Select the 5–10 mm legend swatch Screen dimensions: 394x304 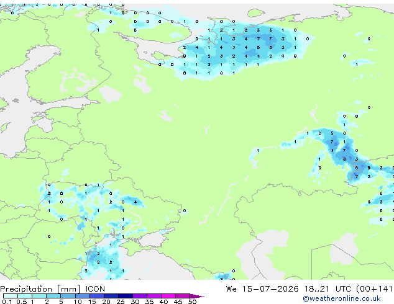pos(68,296)
